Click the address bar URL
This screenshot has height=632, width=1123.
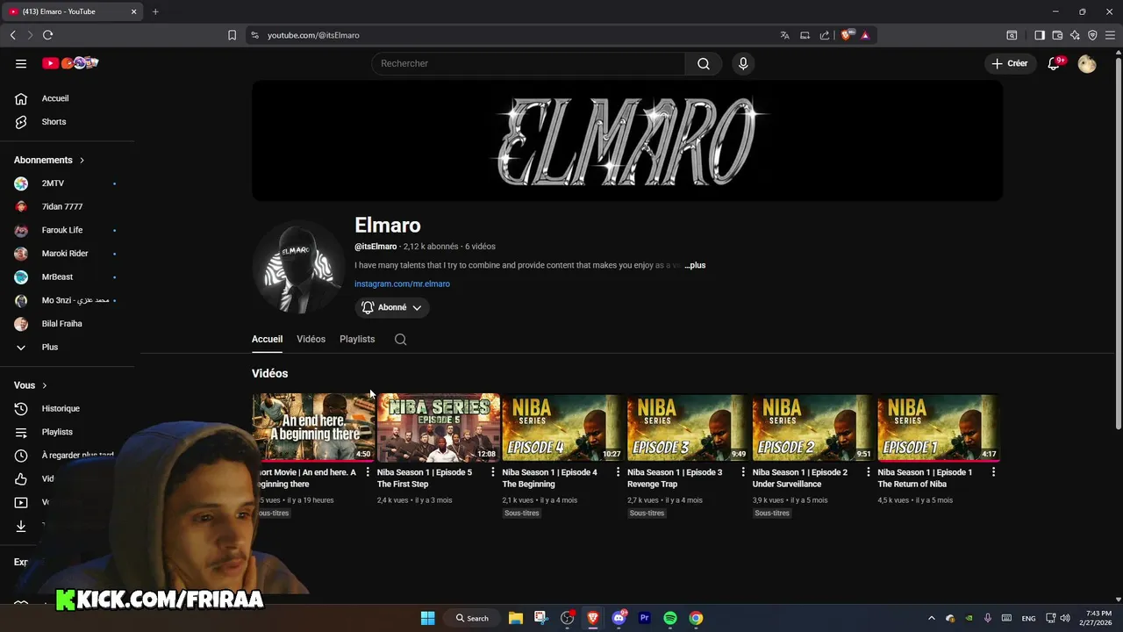tap(313, 35)
